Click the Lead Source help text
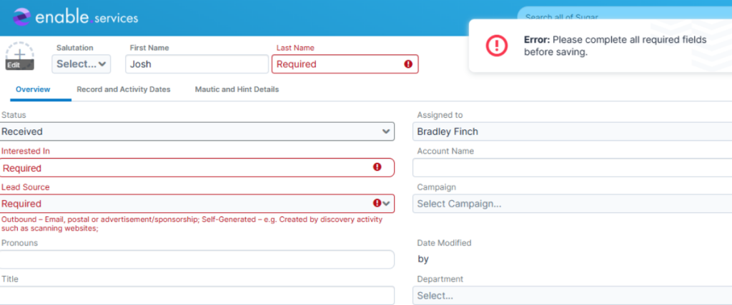Viewport: 732px width, 305px height. [x=192, y=224]
